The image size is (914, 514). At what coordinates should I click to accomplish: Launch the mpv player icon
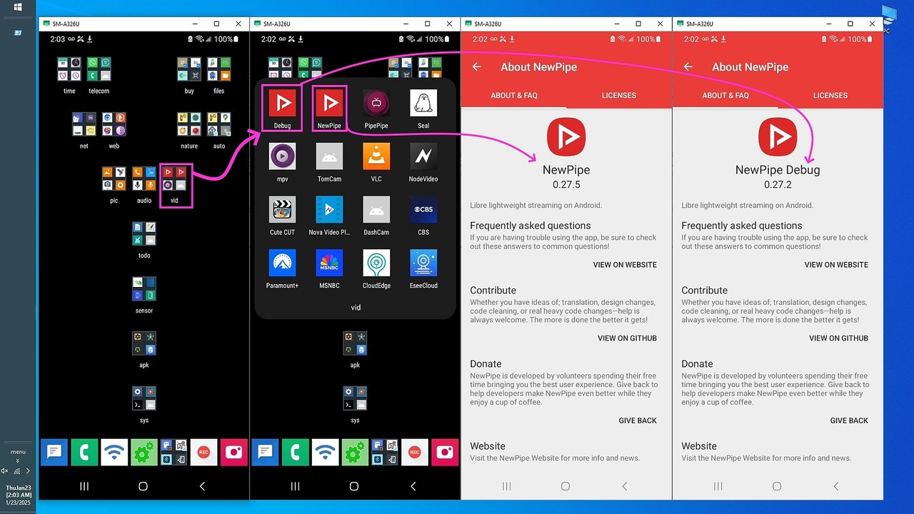click(x=282, y=156)
